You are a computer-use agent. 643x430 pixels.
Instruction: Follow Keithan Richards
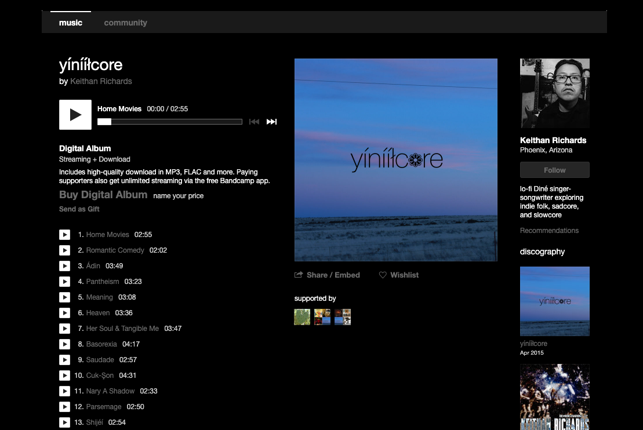coord(554,170)
